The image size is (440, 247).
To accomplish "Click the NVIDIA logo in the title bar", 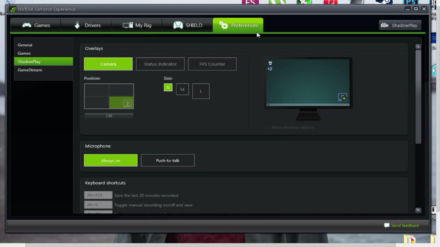I will pos(13,9).
